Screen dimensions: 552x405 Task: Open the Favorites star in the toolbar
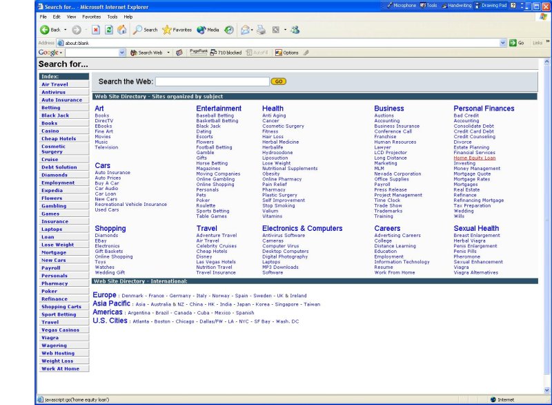[177, 30]
